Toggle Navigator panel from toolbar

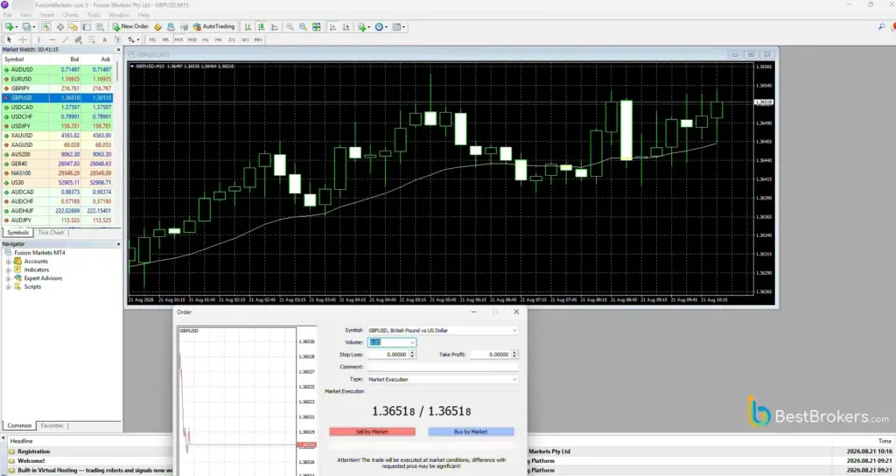[x=73, y=27]
